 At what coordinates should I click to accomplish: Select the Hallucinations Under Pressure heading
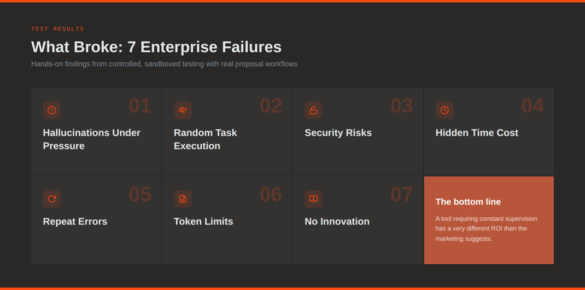coord(91,139)
